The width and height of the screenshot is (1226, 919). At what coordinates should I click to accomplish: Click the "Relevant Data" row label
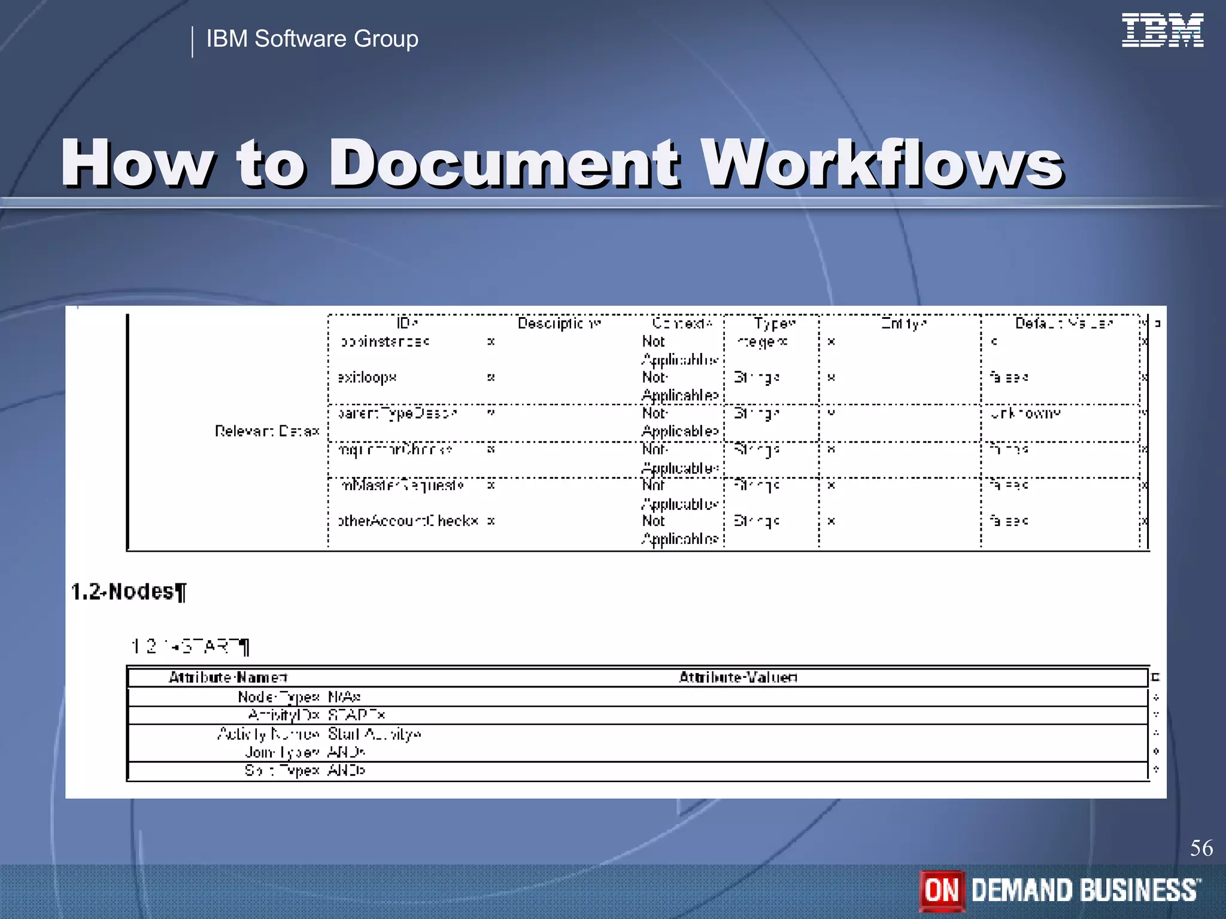267,431
